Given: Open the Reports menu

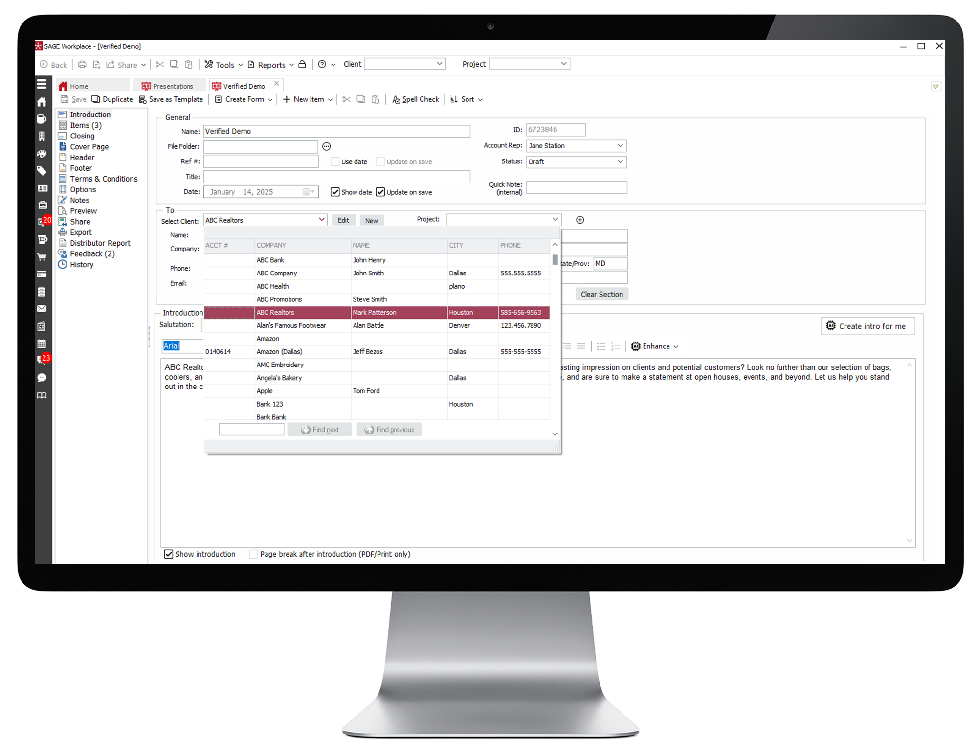Looking at the screenshot, I should (x=271, y=64).
